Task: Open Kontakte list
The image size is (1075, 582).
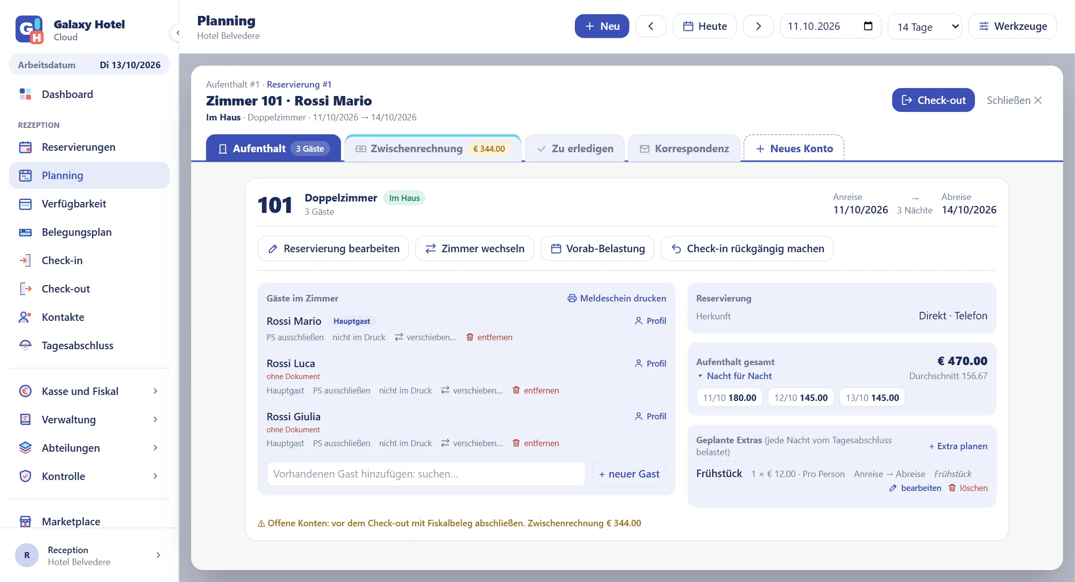Action: click(x=89, y=317)
